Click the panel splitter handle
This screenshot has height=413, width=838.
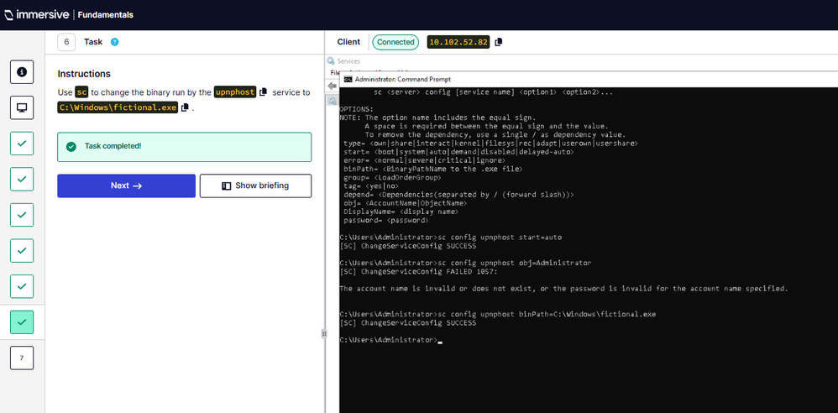coord(324,333)
